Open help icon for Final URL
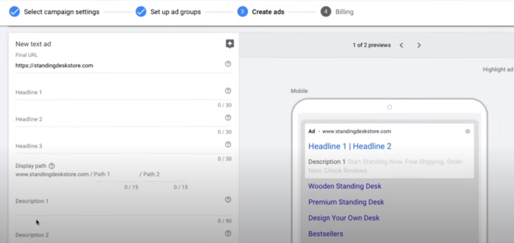 (228, 64)
